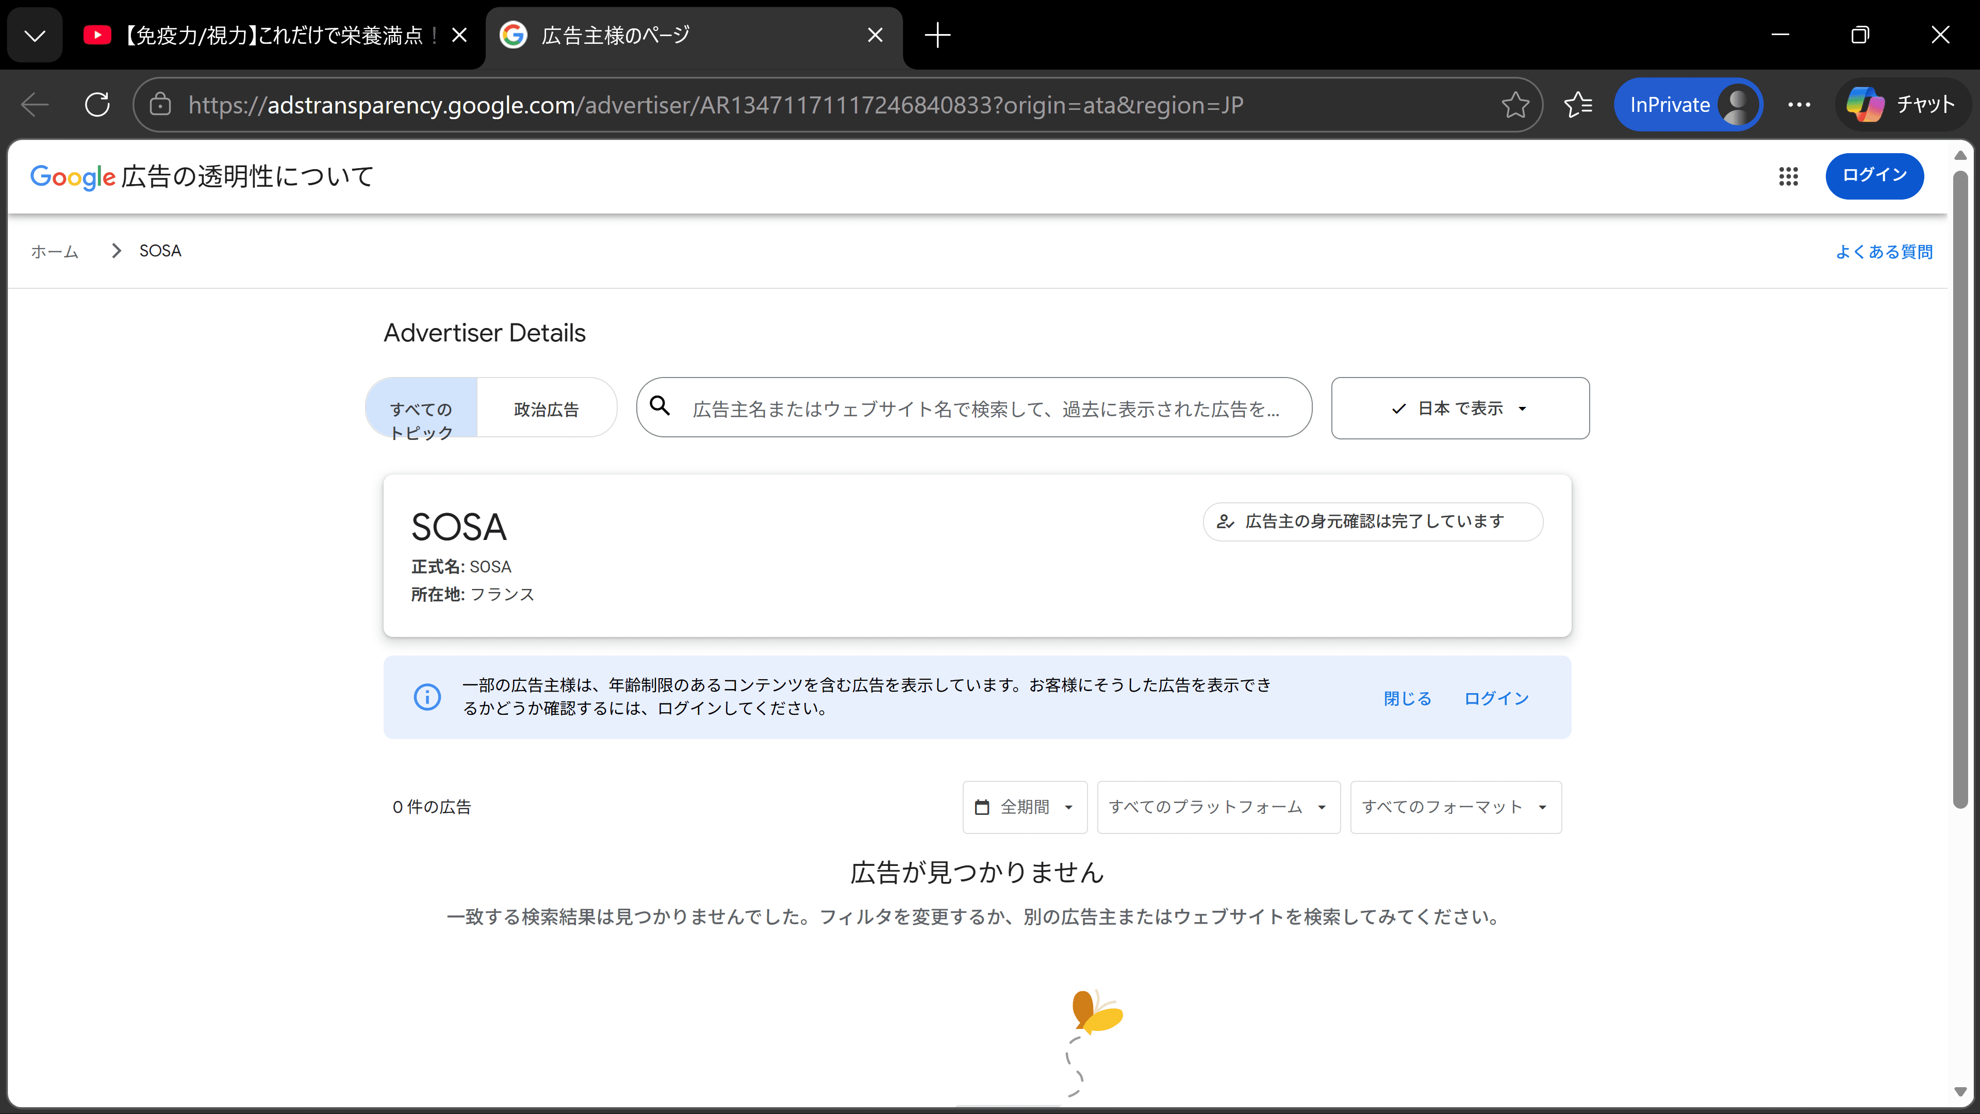Open the tab search chevron menu

tap(35, 36)
